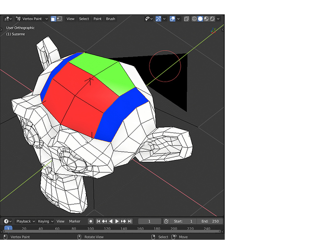Expand shading options dropdown arrow

point(218,19)
